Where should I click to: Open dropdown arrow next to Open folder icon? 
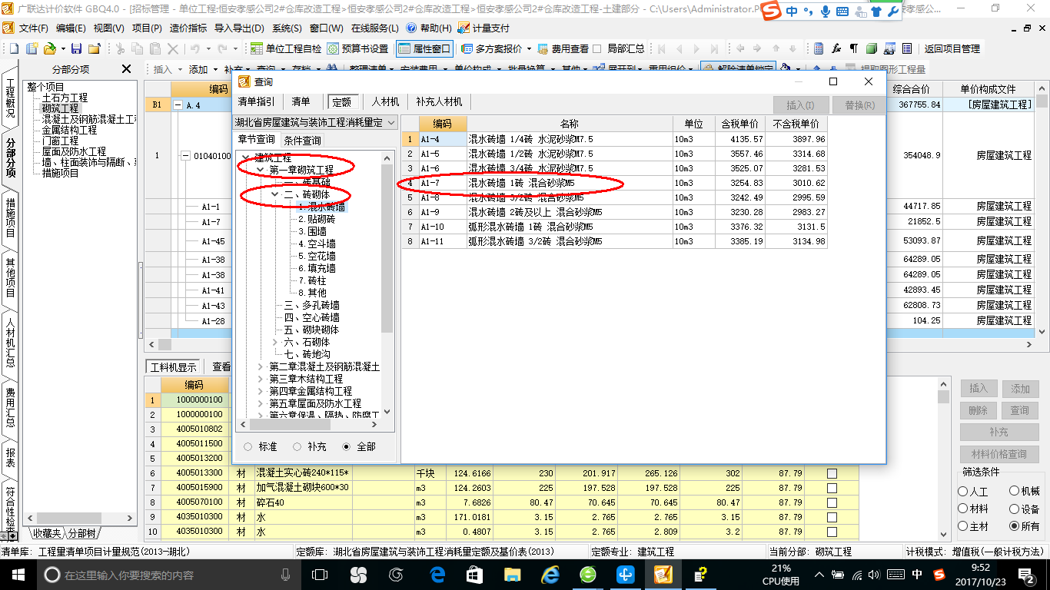tap(61, 48)
